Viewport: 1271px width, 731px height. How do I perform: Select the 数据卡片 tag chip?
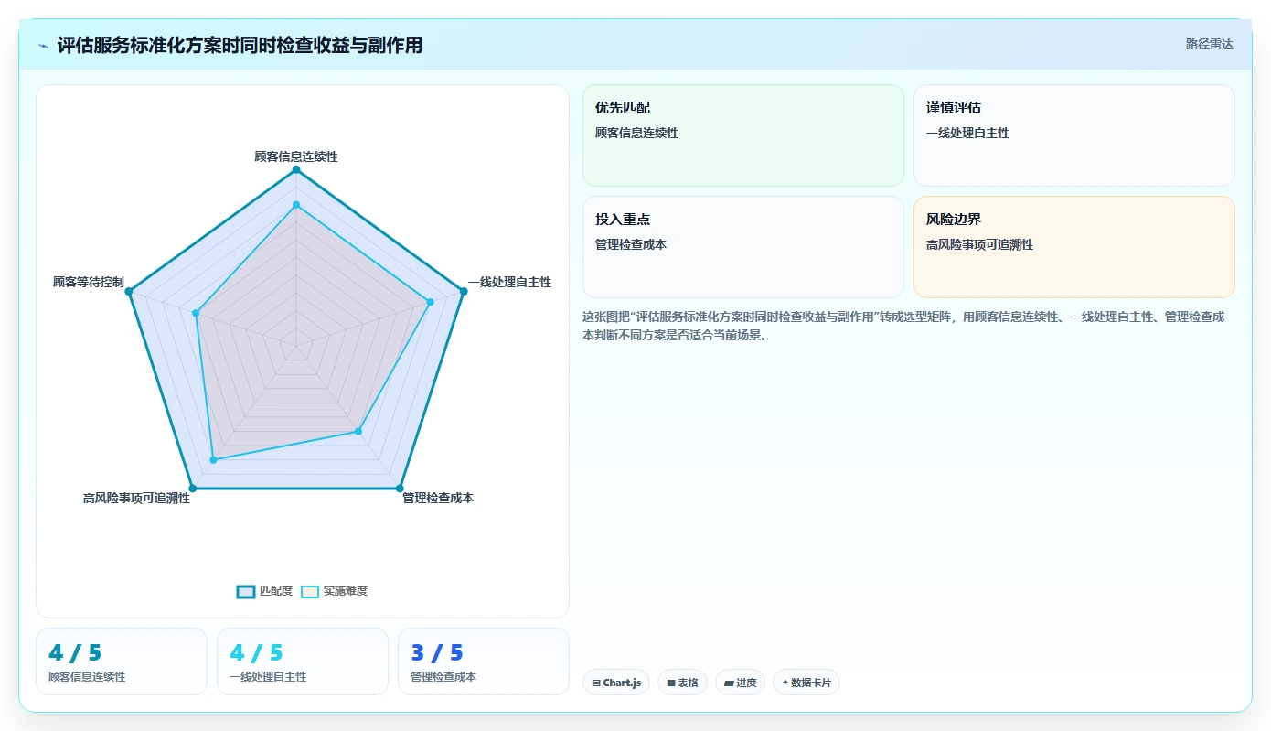pyautogui.click(x=806, y=683)
